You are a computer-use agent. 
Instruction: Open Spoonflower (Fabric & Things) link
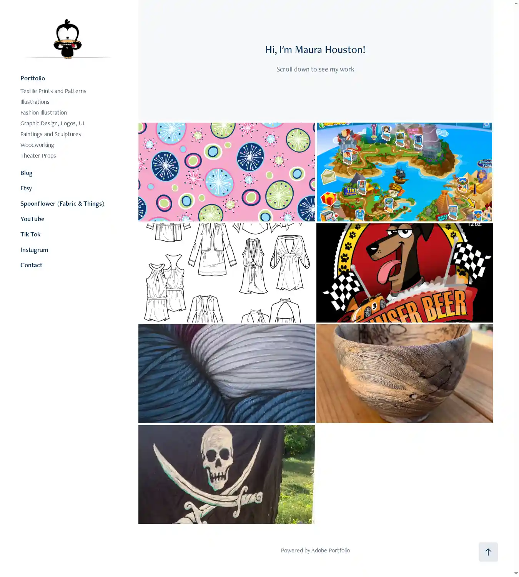[x=62, y=203]
